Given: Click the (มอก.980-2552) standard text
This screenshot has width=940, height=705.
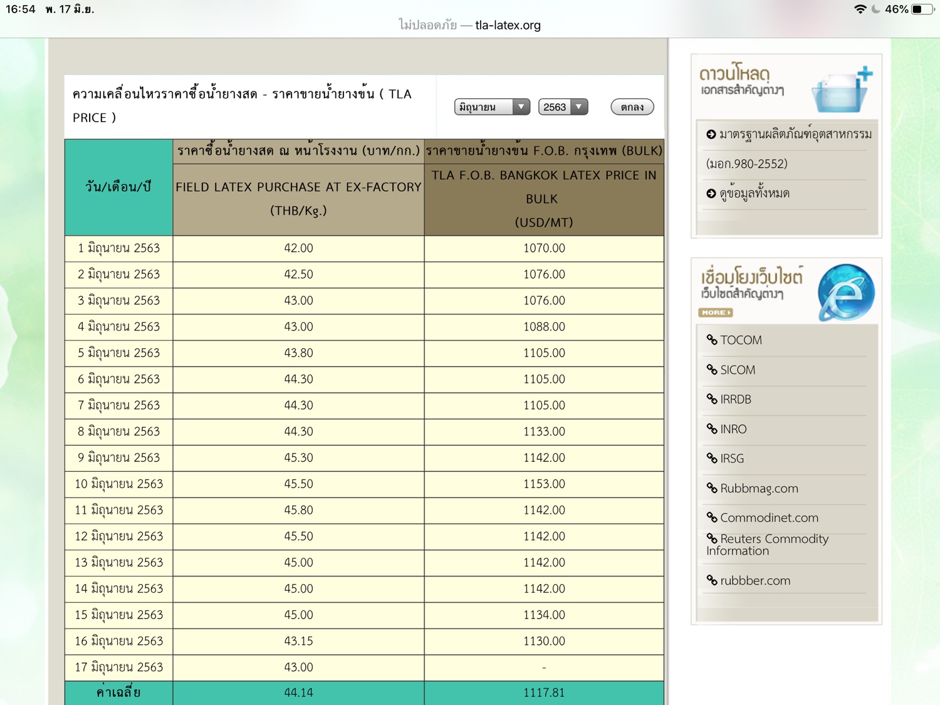Looking at the screenshot, I should [747, 164].
